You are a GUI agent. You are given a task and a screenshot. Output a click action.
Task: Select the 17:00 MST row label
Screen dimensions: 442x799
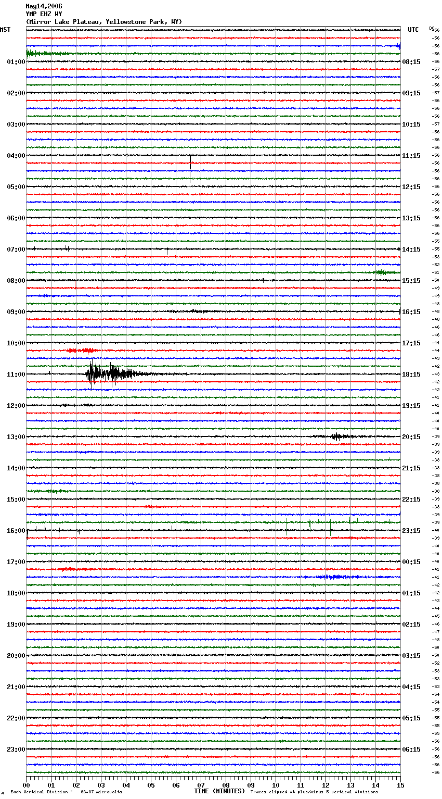[16, 562]
